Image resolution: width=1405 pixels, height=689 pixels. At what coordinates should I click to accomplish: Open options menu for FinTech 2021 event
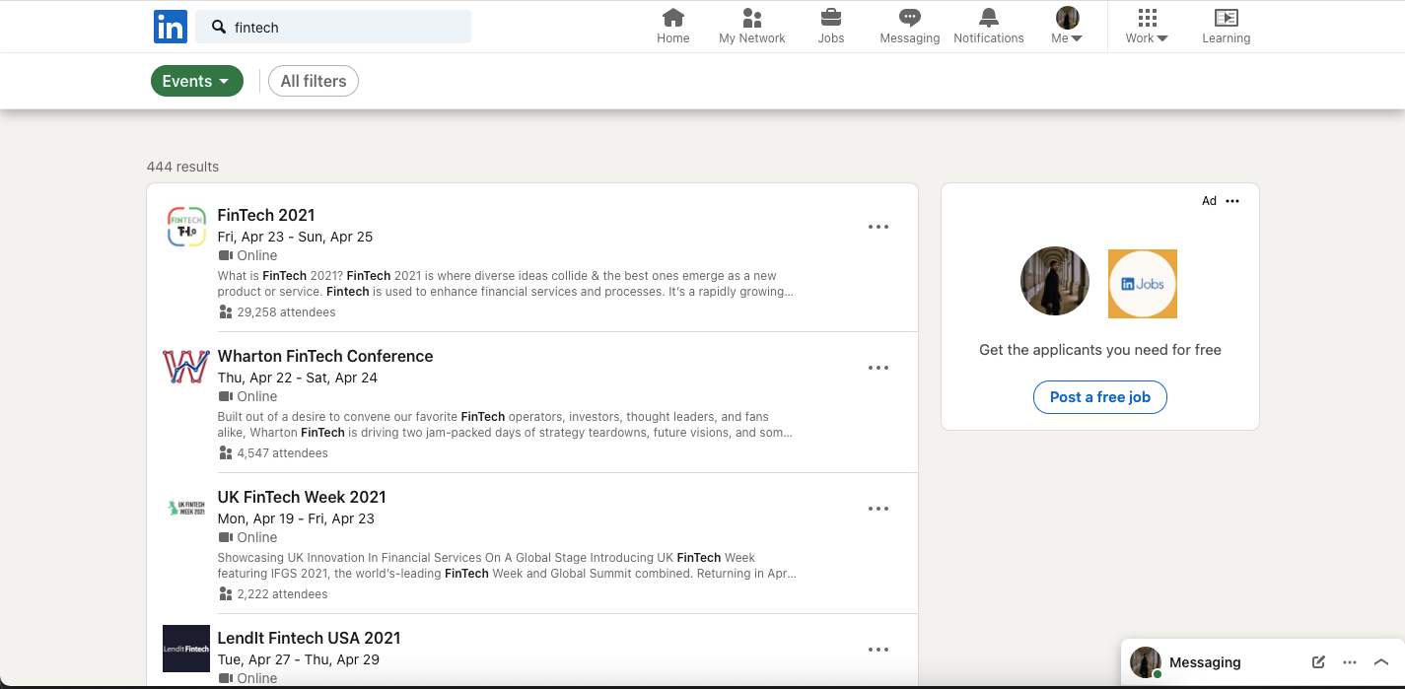tap(878, 227)
